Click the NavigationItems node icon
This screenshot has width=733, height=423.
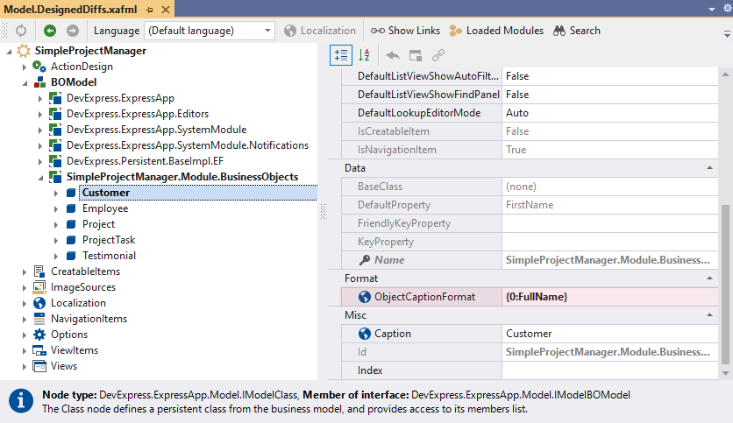pos(39,319)
